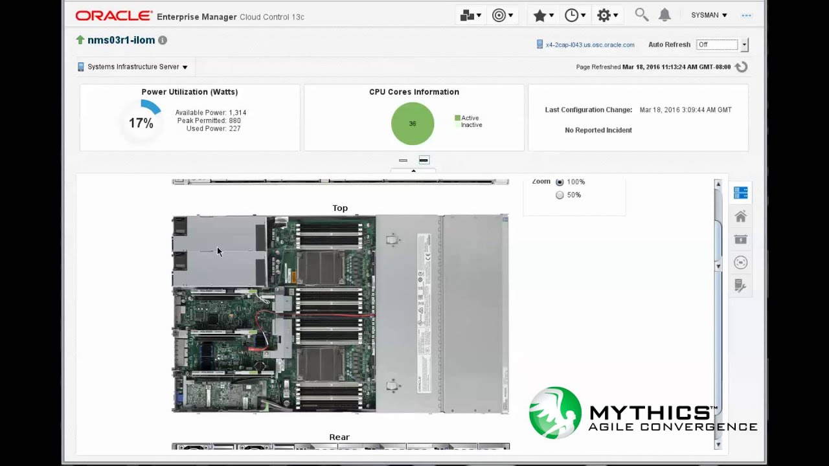Click the outer page scroll down arrow
Image resolution: width=829 pixels, height=466 pixels.
pos(718,445)
